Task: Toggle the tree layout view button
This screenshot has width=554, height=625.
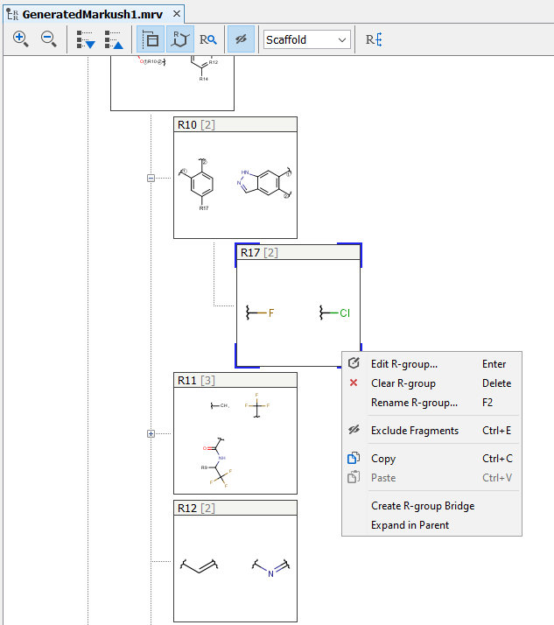Action: click(151, 39)
